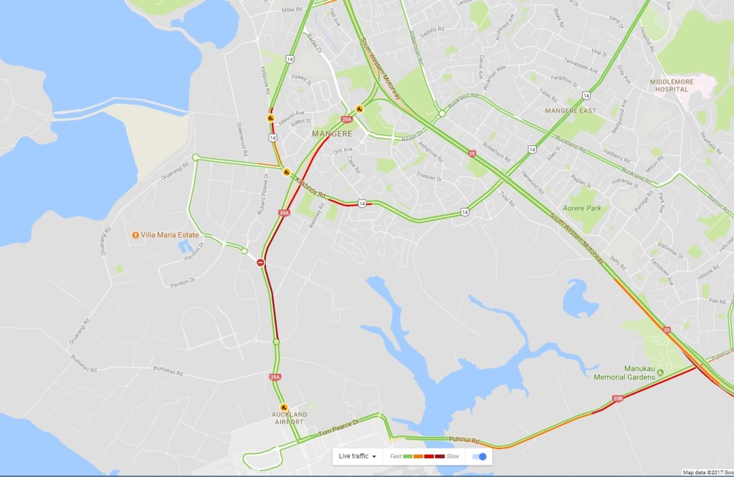Open the roadwork marker beside Idlewild Ave
This screenshot has height=477, width=734.
pyautogui.click(x=270, y=118)
